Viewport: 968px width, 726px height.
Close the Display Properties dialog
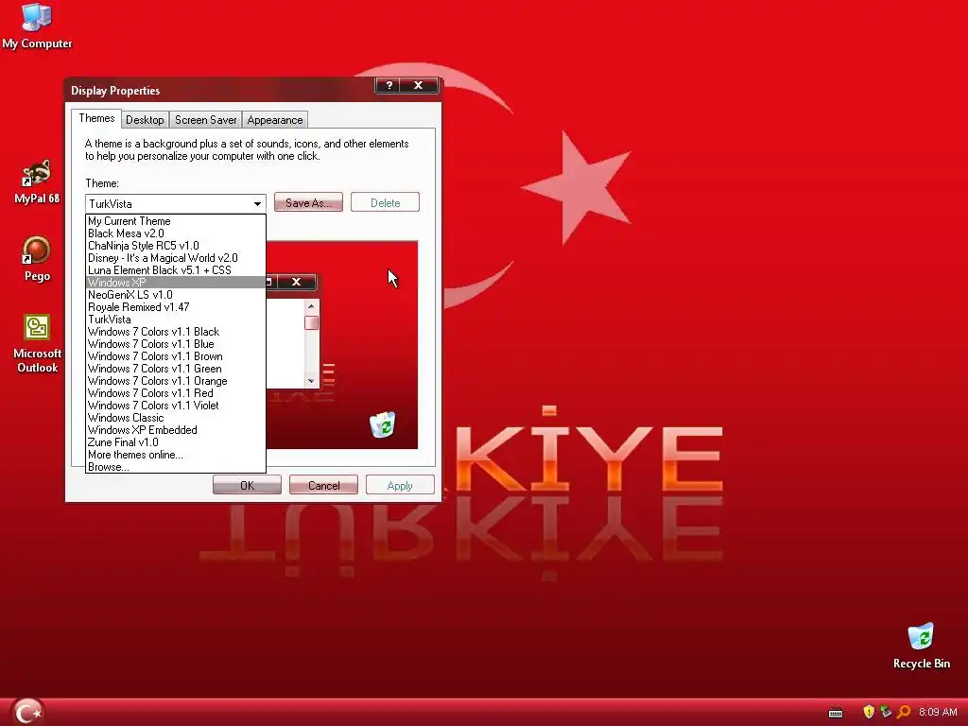tap(418, 85)
